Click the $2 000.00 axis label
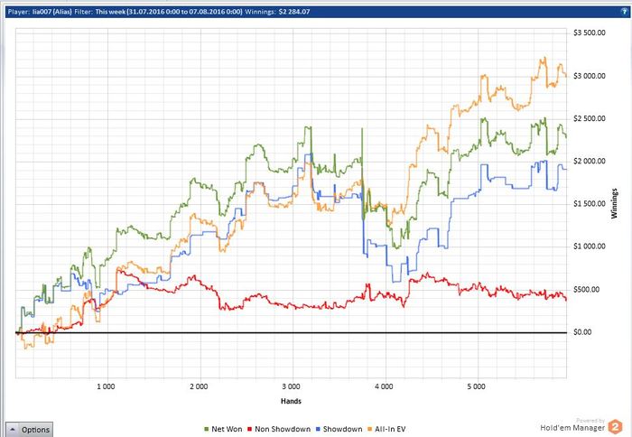The width and height of the screenshot is (632, 437). pyautogui.click(x=590, y=162)
